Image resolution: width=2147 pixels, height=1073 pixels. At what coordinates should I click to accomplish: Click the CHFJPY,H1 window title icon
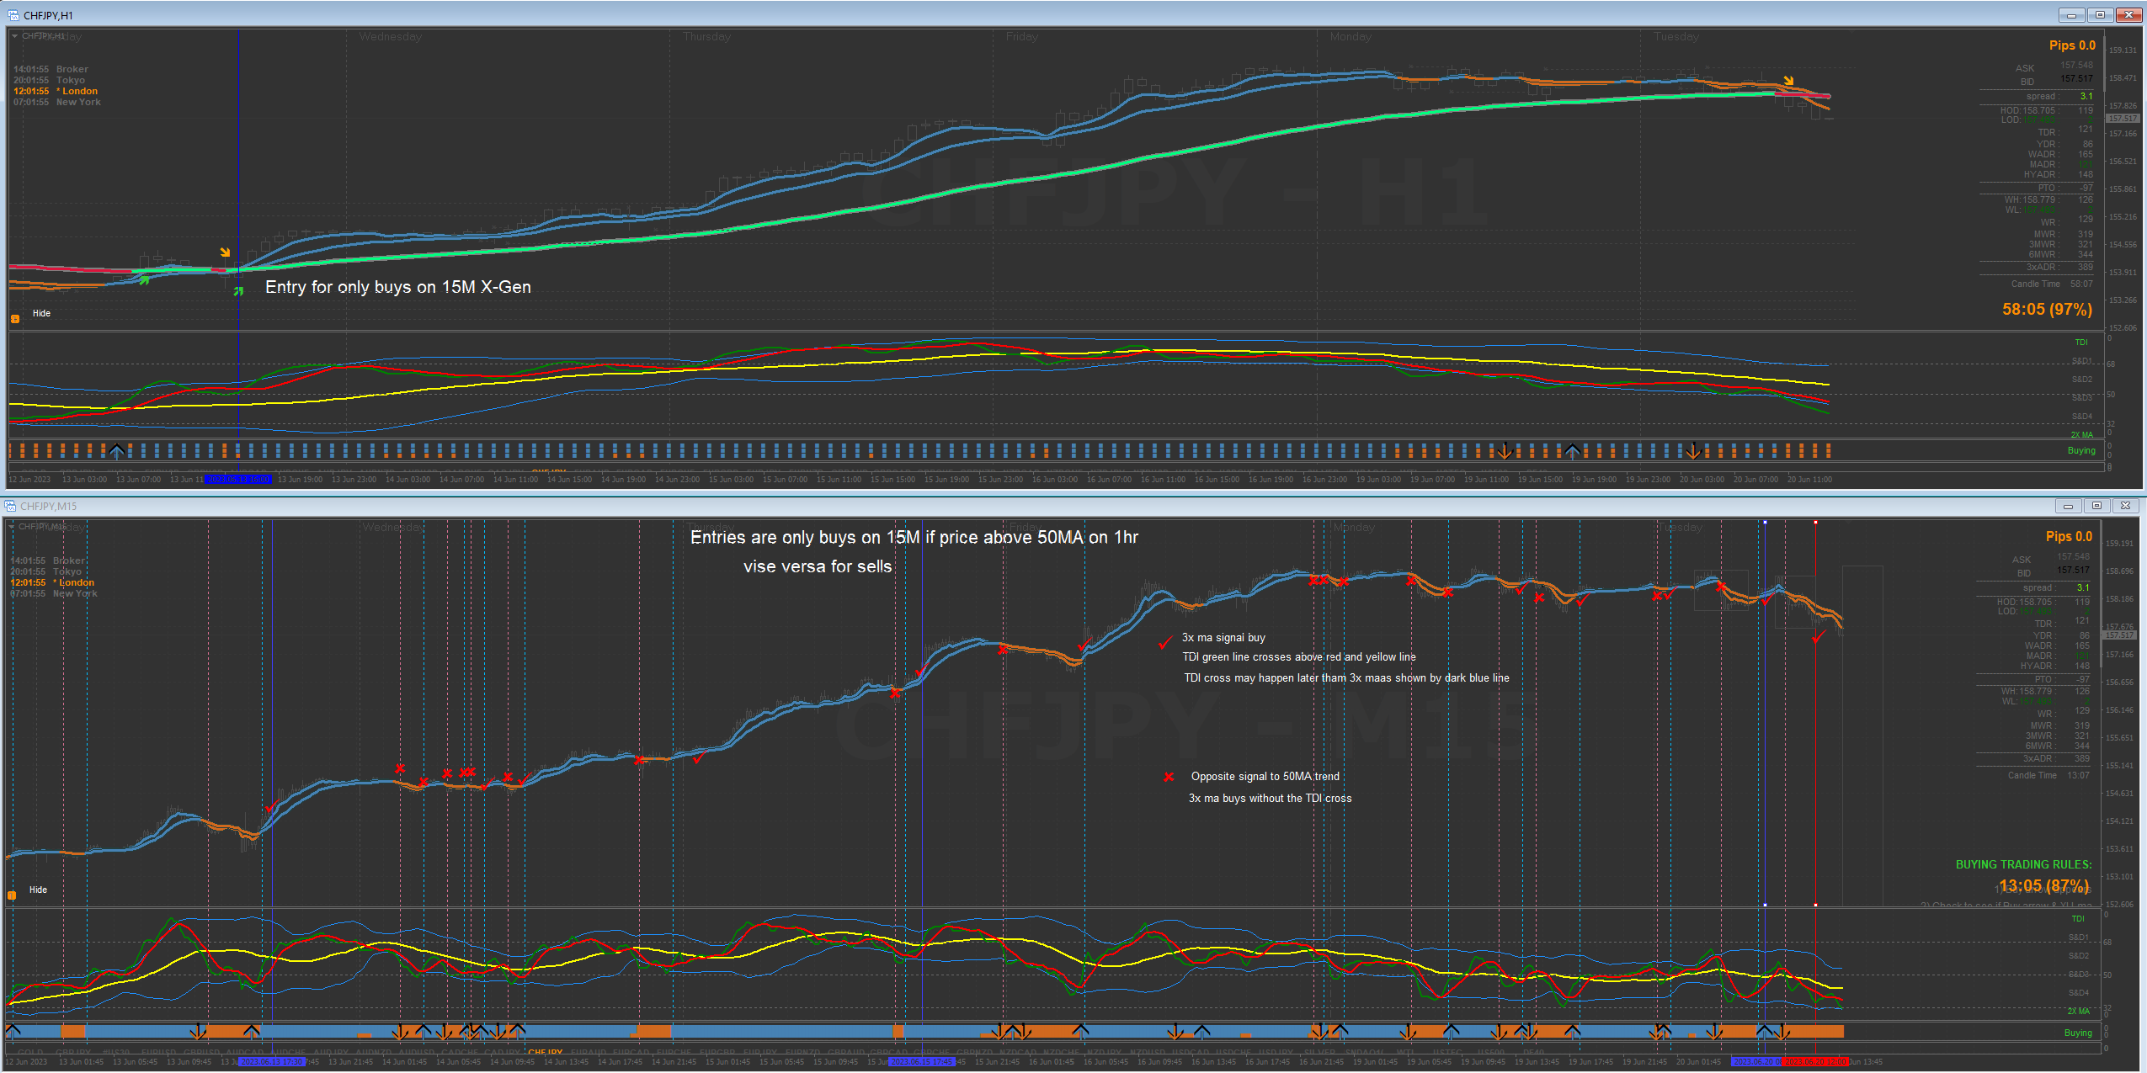coord(13,15)
